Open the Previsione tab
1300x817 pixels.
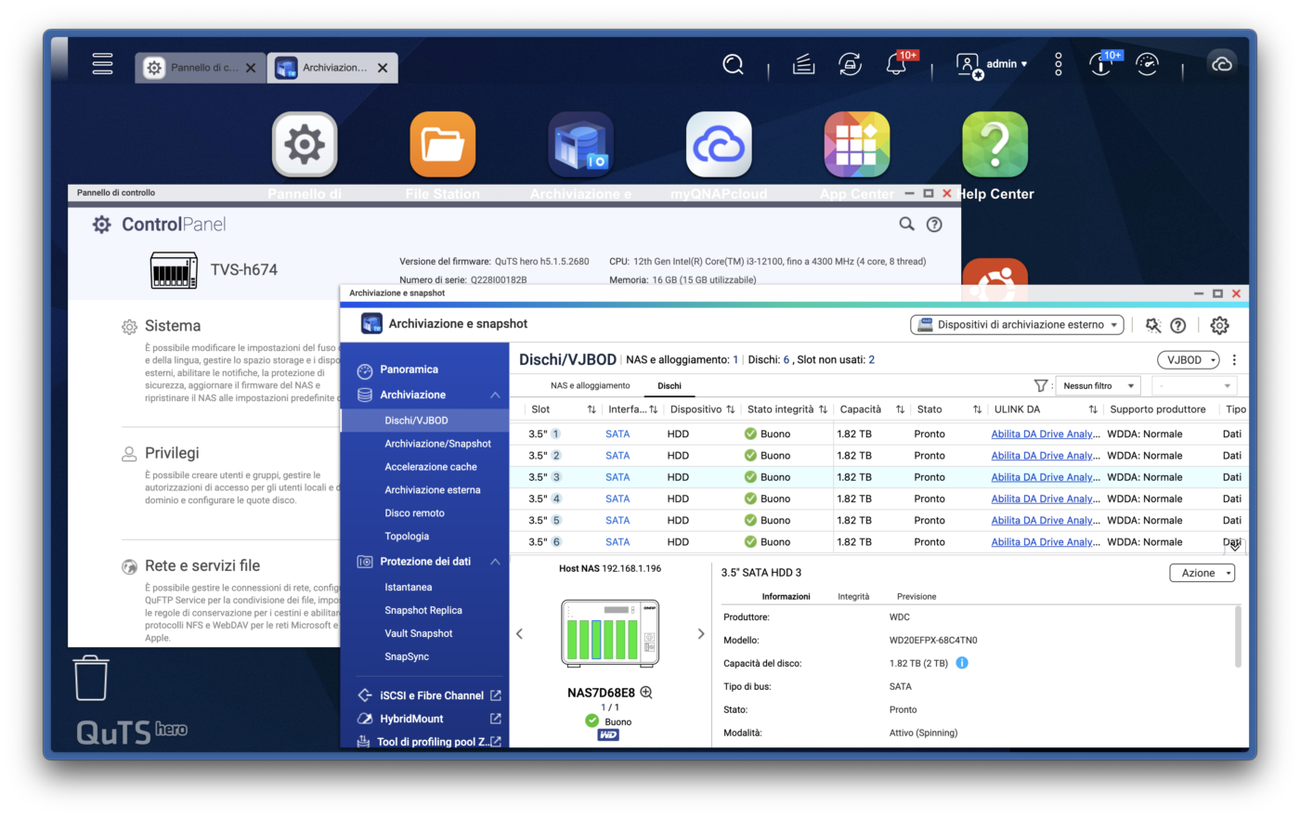[x=916, y=596]
